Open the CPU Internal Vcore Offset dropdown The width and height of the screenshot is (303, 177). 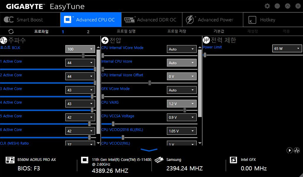[x=182, y=76]
